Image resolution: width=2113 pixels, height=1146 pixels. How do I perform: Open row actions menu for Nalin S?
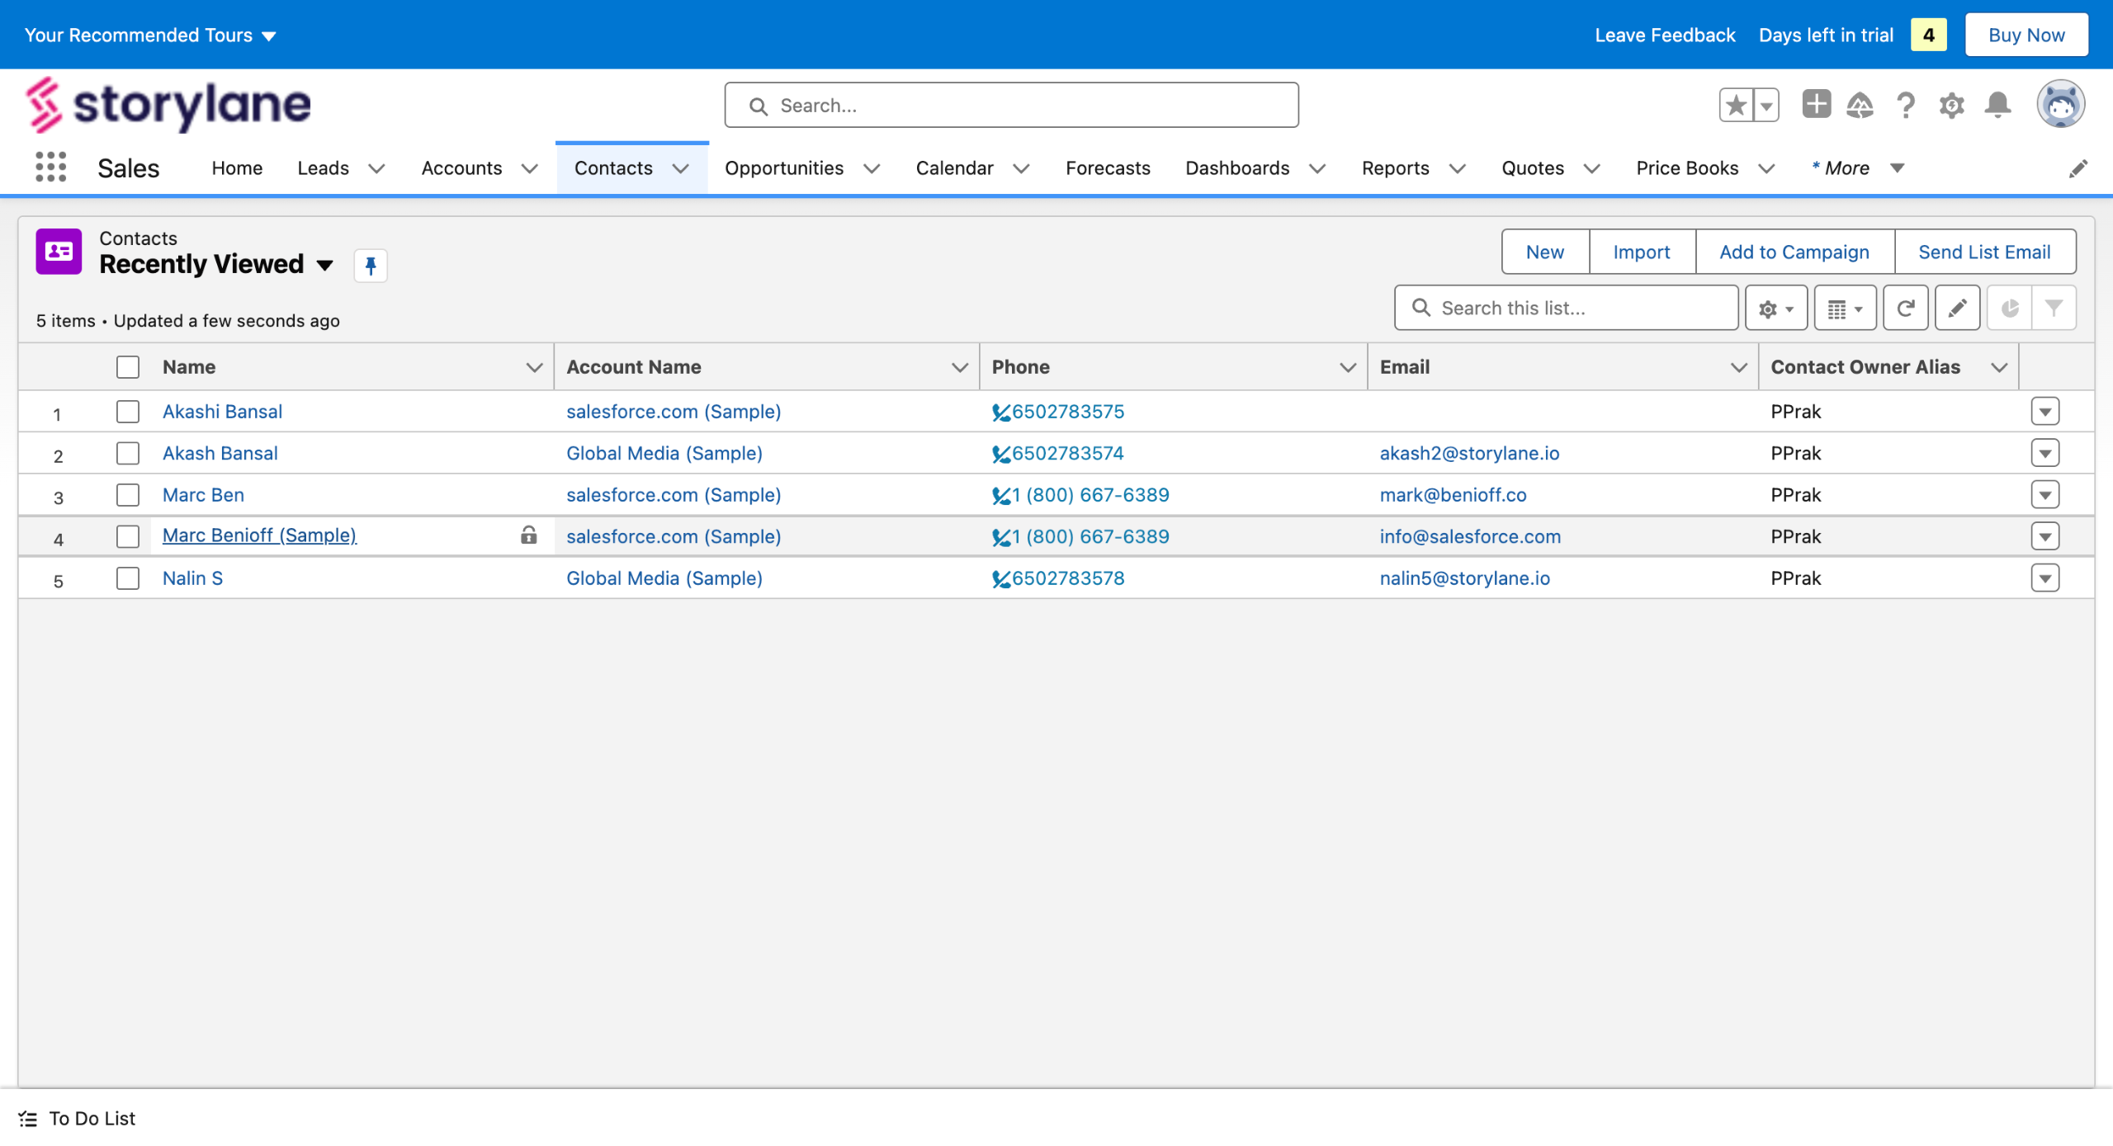(x=2045, y=578)
